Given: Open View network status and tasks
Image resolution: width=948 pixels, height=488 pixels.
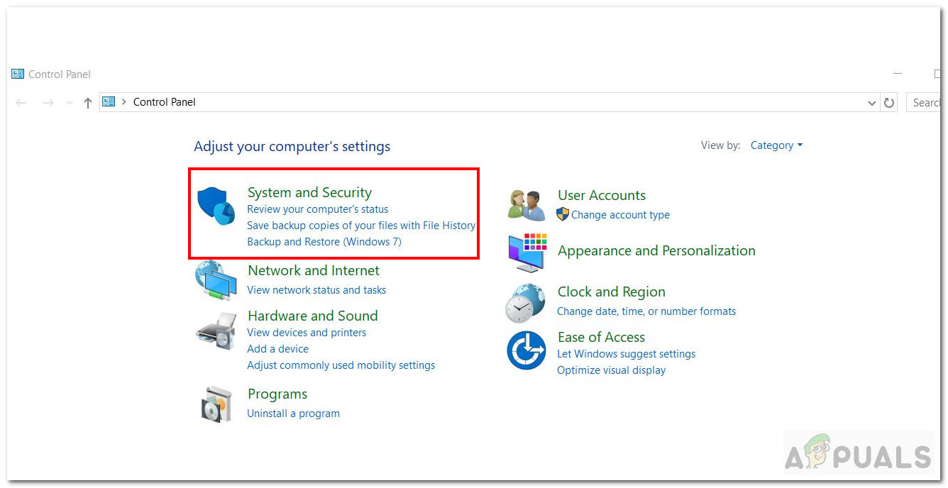Looking at the screenshot, I should coord(316,290).
